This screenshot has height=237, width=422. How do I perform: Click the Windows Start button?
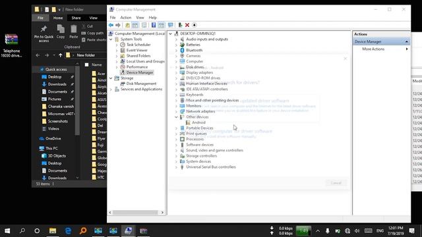pos(7,231)
